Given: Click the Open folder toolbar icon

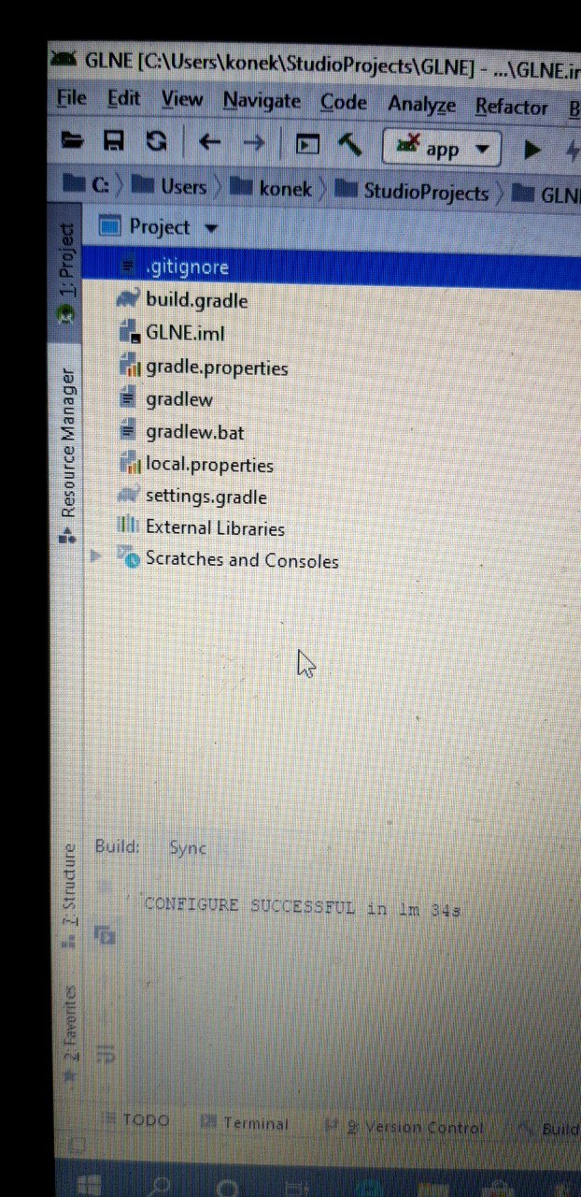Looking at the screenshot, I should point(72,140).
